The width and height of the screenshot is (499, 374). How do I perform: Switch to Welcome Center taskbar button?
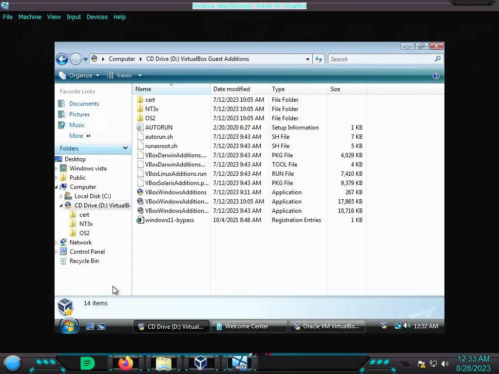pos(249,326)
